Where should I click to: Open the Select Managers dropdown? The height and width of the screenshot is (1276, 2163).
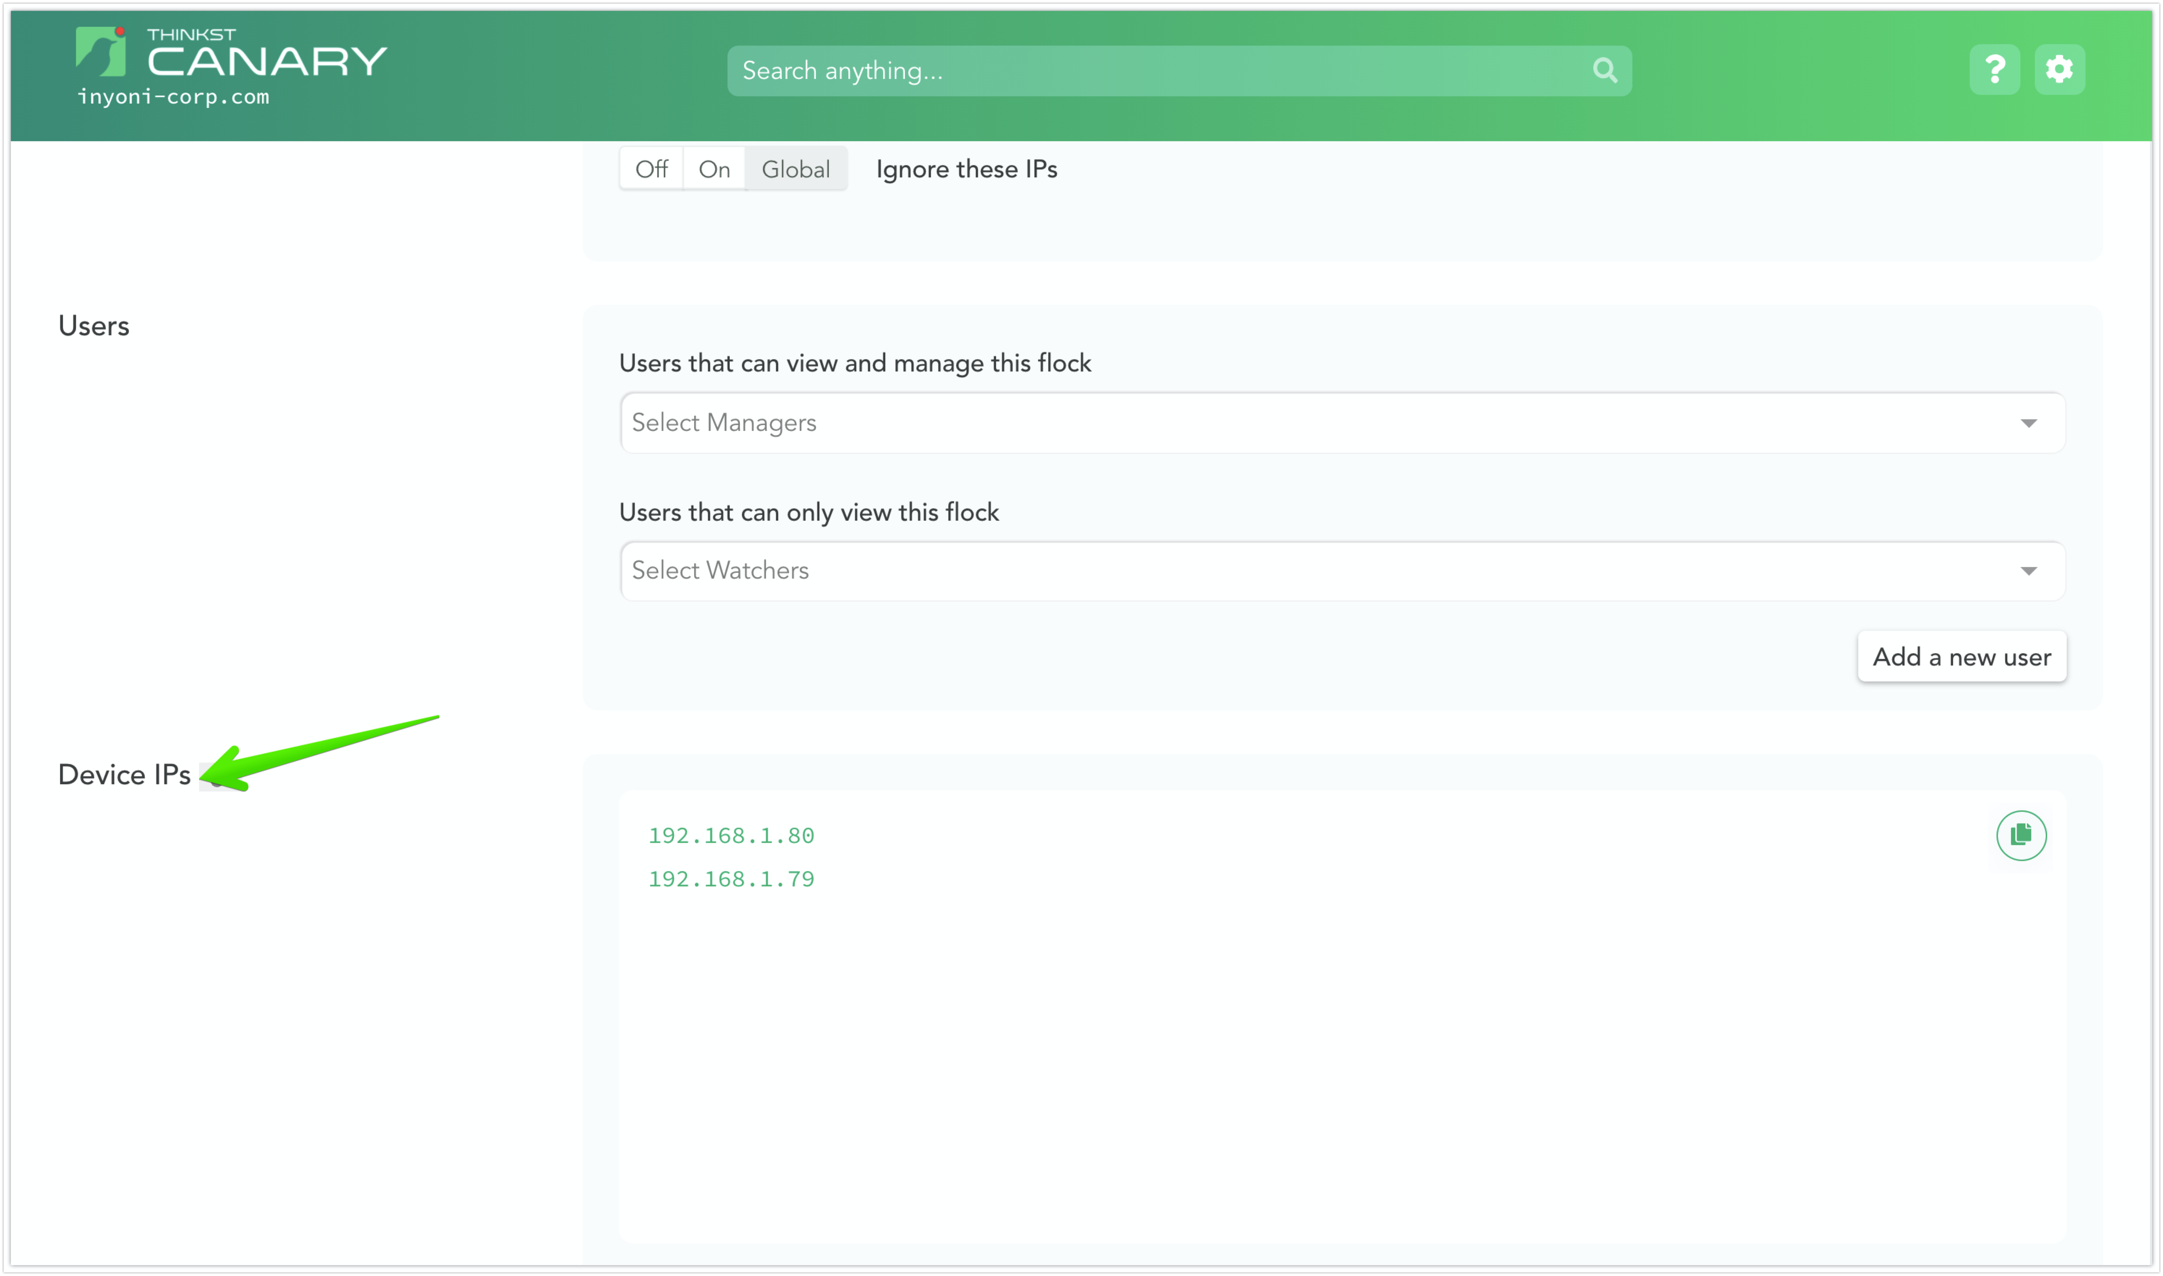(x=1342, y=423)
